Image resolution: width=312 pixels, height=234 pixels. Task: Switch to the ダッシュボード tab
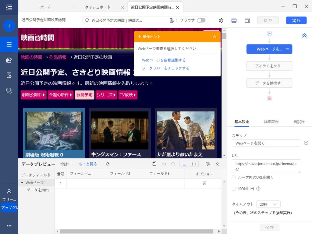pyautogui.click(x=98, y=7)
